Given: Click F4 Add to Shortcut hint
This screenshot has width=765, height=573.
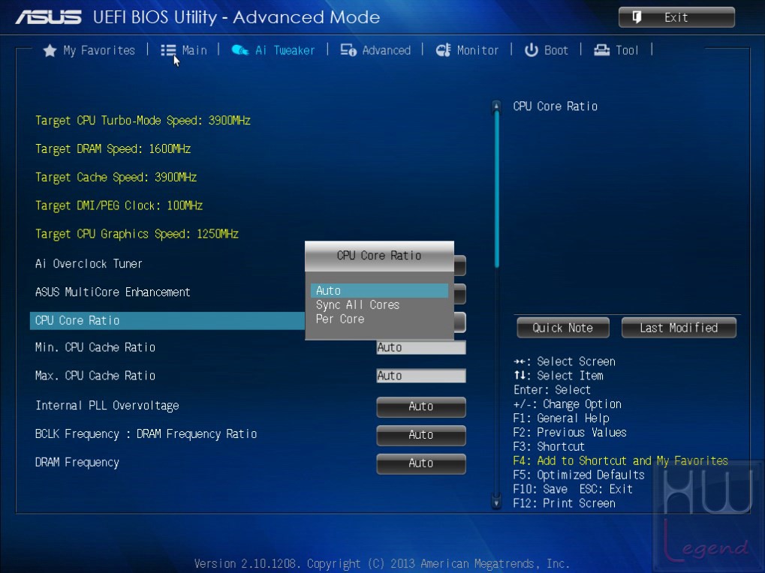Looking at the screenshot, I should click(621, 461).
